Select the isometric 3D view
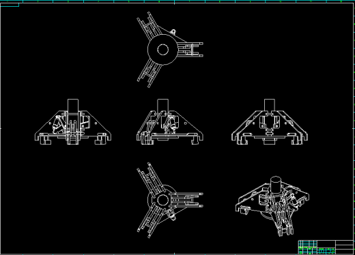The image size is (355, 255). click(272, 206)
